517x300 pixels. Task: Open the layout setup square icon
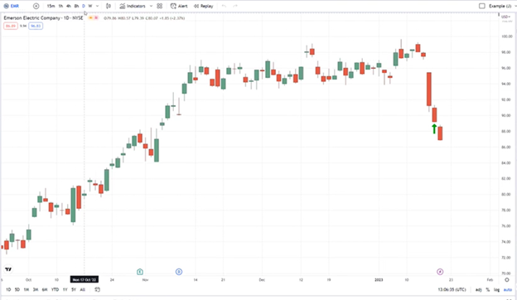click(x=481, y=6)
